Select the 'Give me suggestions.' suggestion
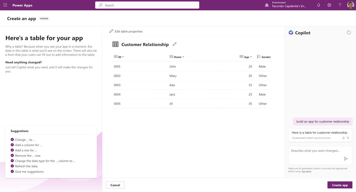Image resolution: width=356 pixels, height=192 pixels. (x=29, y=171)
